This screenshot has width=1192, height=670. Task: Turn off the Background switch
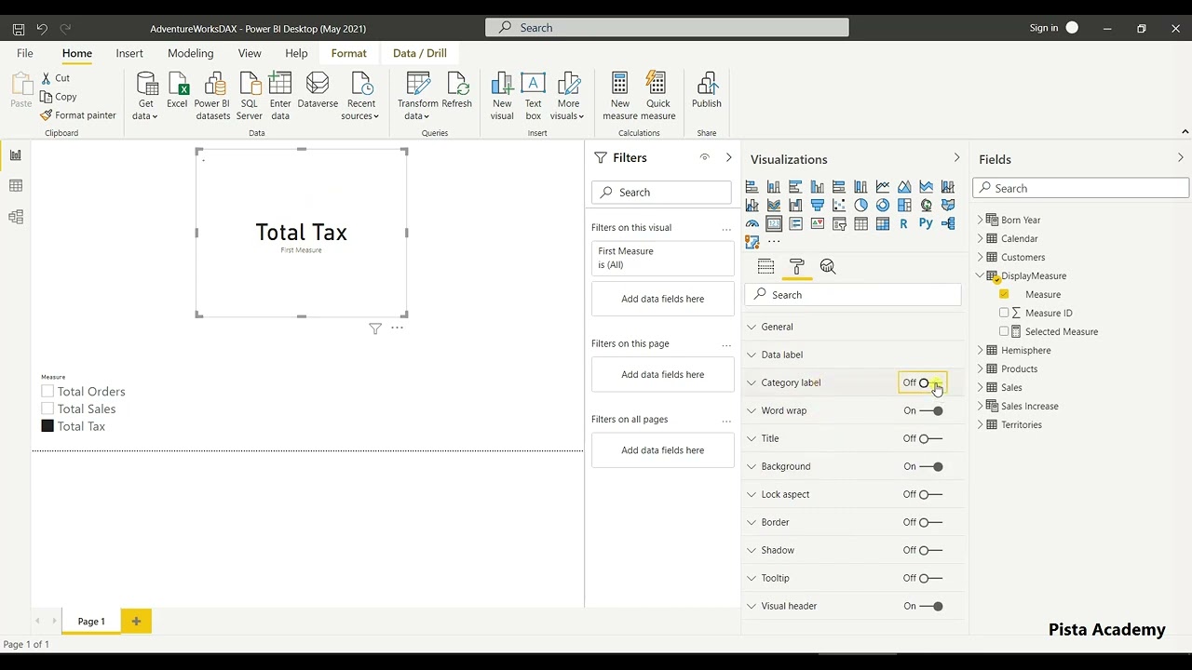coord(930,466)
